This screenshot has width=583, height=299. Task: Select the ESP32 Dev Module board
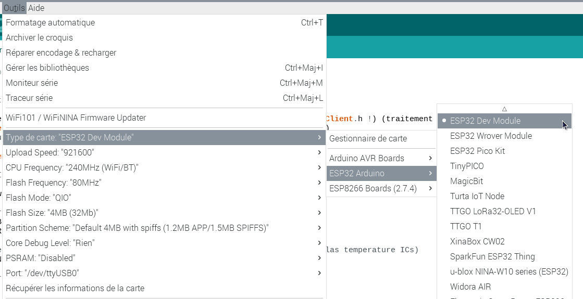(x=485, y=121)
